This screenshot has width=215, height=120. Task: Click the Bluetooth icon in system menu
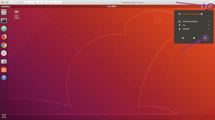(180, 25)
